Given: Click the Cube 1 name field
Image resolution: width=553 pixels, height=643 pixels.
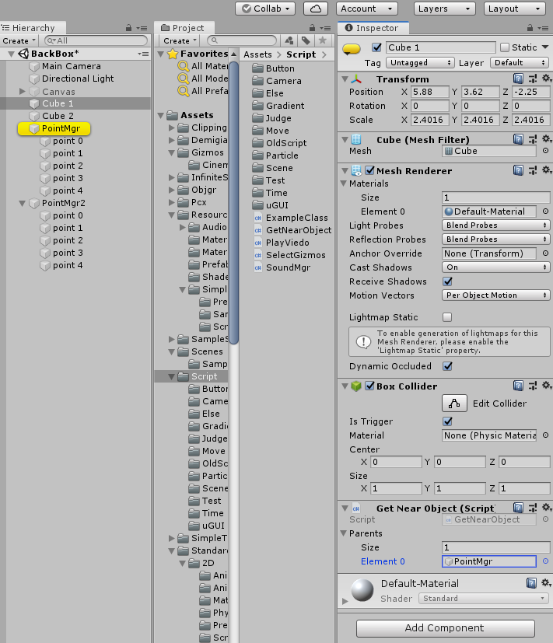Looking at the screenshot, I should click(440, 47).
